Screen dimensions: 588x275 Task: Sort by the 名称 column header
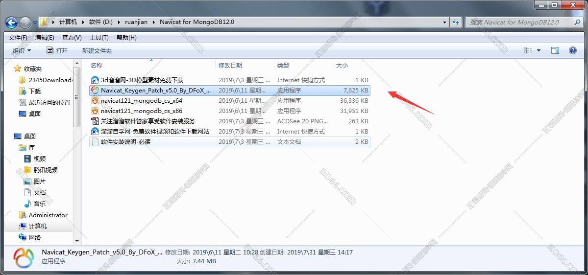coord(97,65)
